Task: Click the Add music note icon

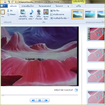Action: (31, 12)
